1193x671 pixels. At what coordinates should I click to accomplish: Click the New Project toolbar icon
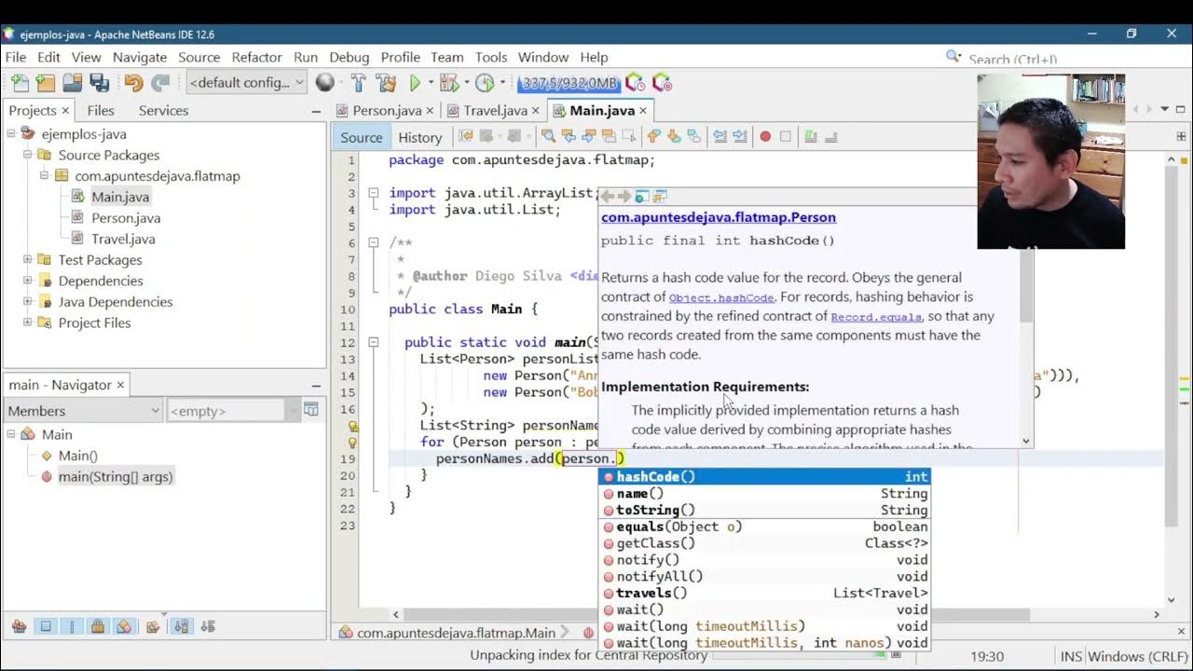point(46,83)
